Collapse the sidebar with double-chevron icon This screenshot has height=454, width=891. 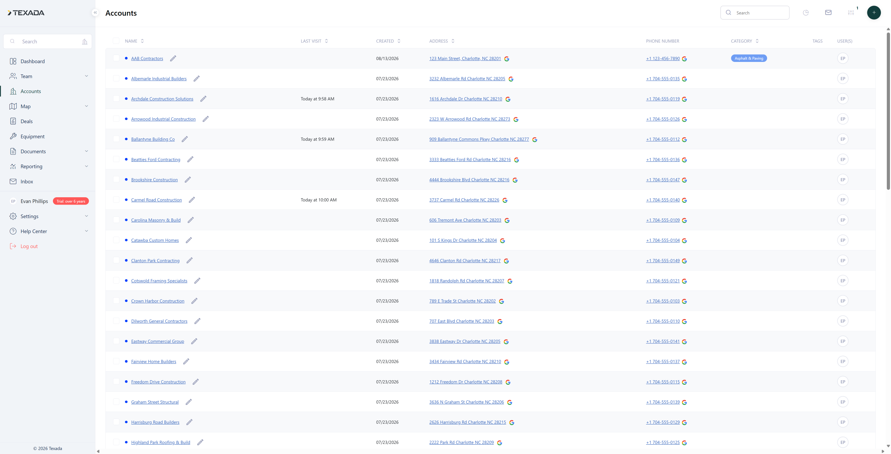click(95, 13)
